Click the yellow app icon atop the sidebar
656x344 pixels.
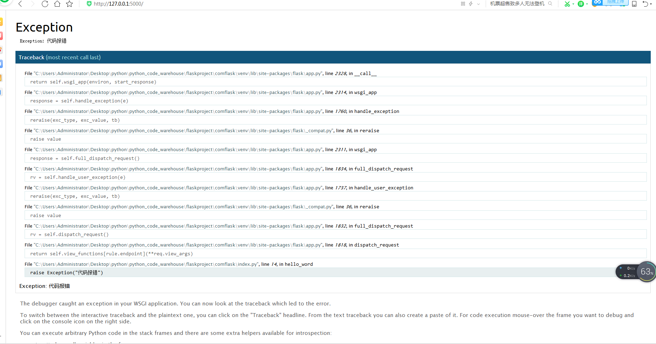click(x=1, y=21)
